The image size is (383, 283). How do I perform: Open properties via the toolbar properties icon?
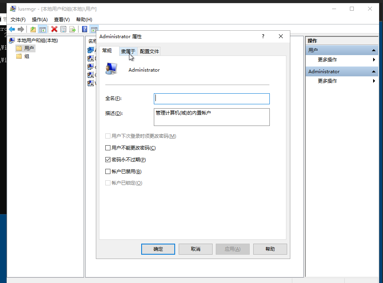click(63, 30)
